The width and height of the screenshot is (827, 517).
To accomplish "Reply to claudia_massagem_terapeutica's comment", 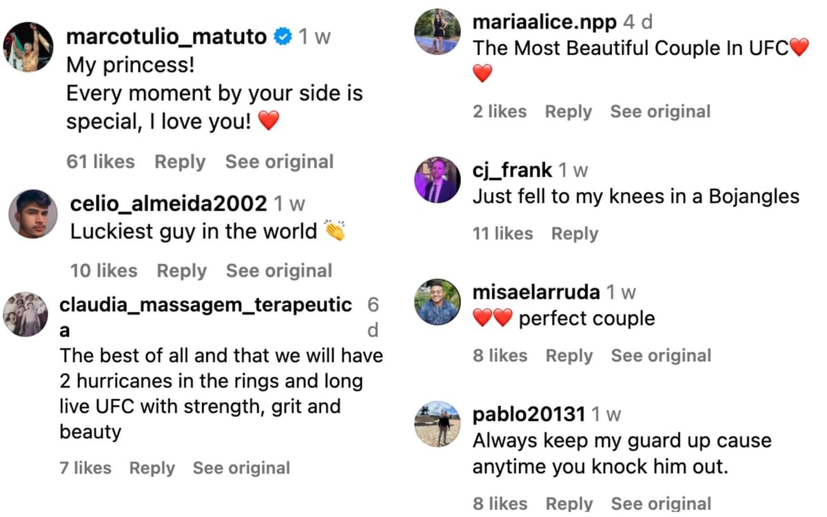I will (152, 468).
